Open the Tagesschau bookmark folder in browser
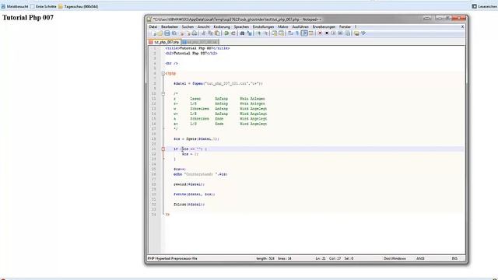 78,6
